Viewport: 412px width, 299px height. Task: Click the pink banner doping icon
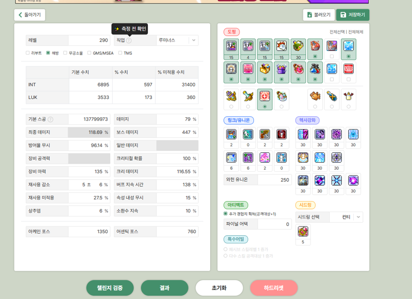(x=248, y=69)
